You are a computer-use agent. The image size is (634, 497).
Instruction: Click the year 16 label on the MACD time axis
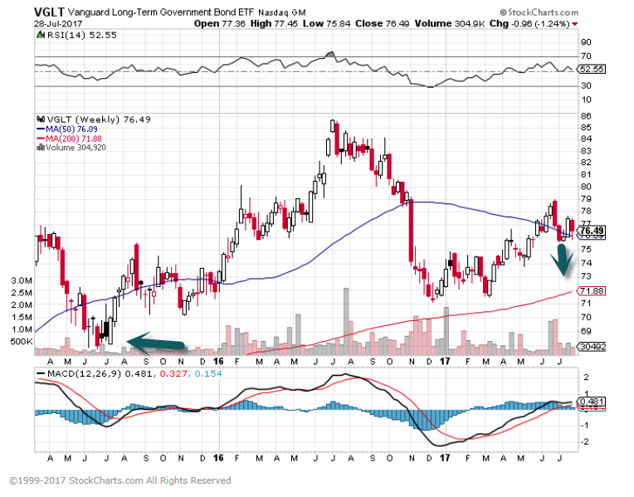coord(218,458)
